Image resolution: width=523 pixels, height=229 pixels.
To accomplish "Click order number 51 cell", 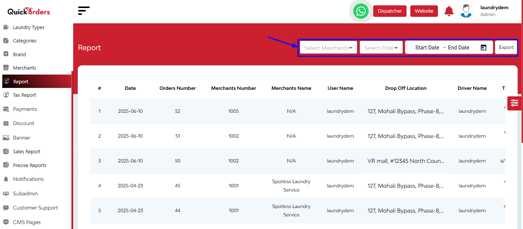I will [x=177, y=136].
